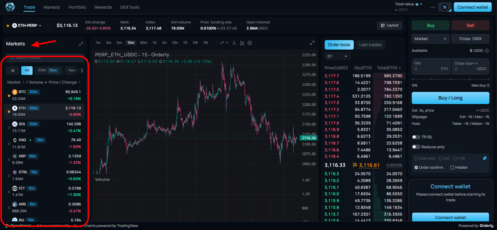Click the chart type line icon
The image size is (497, 230).
(222, 43)
